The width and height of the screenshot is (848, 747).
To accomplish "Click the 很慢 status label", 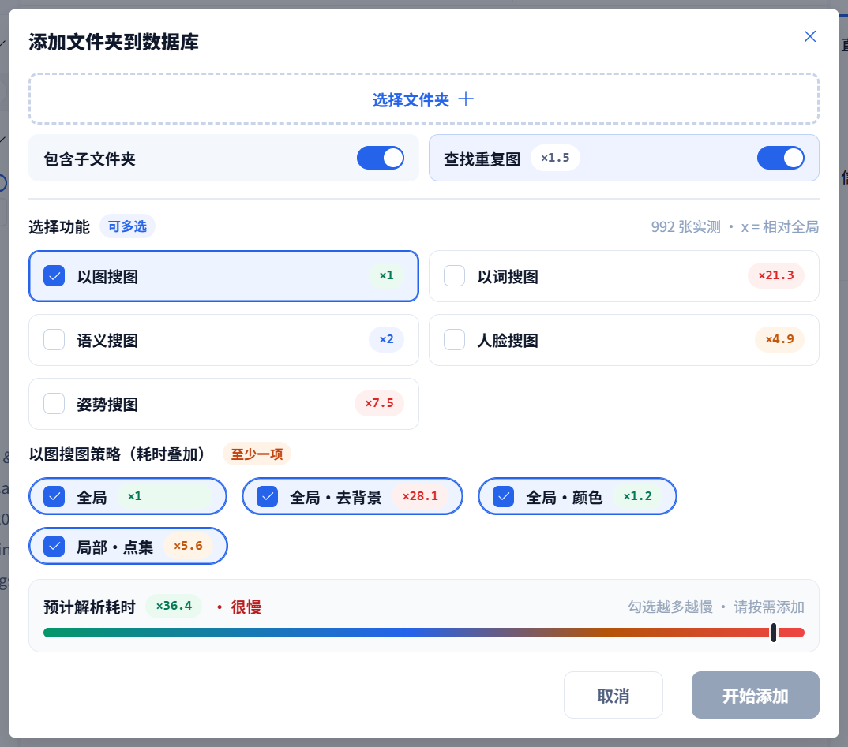I will [x=246, y=607].
